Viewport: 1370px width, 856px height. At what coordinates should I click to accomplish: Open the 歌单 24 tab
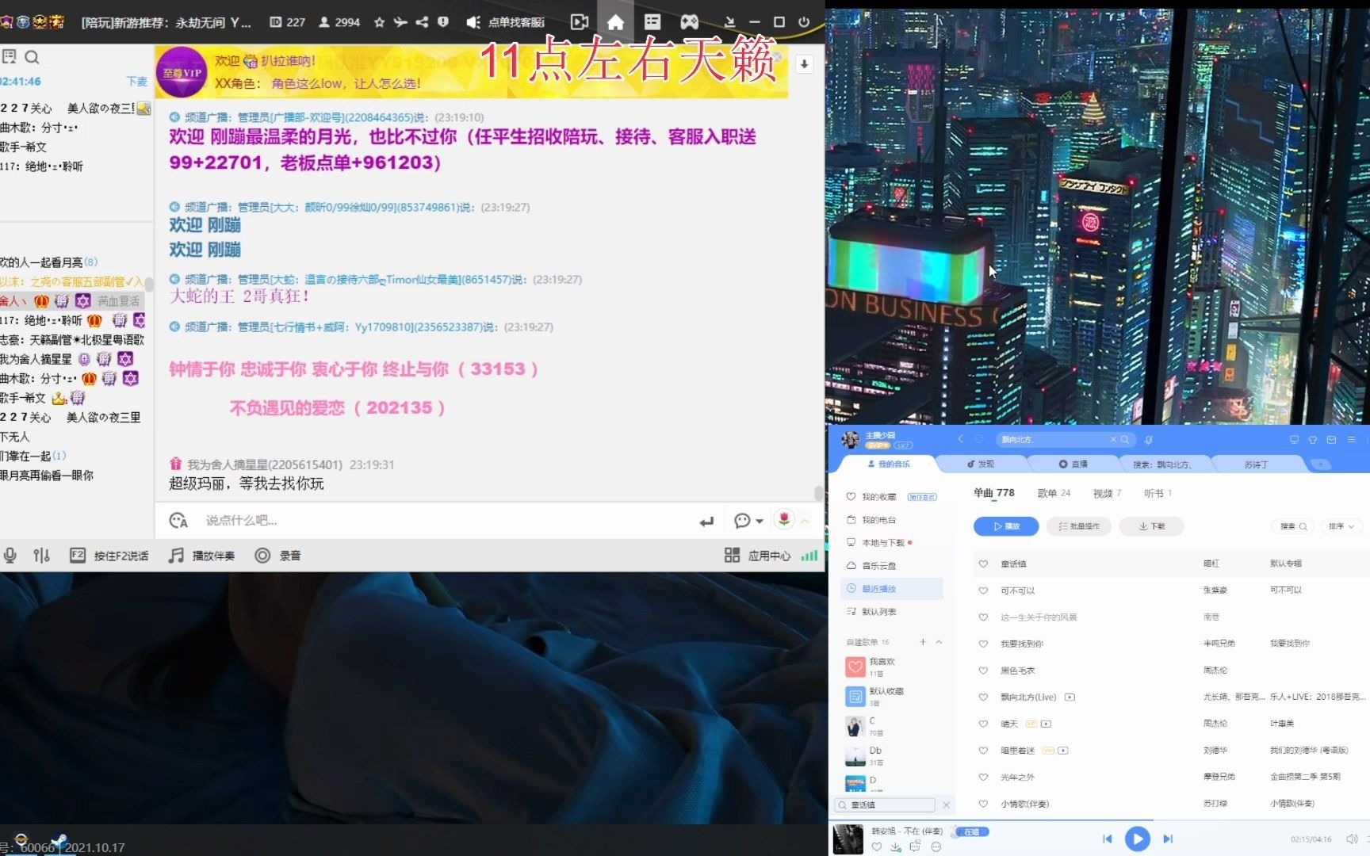[1053, 493]
